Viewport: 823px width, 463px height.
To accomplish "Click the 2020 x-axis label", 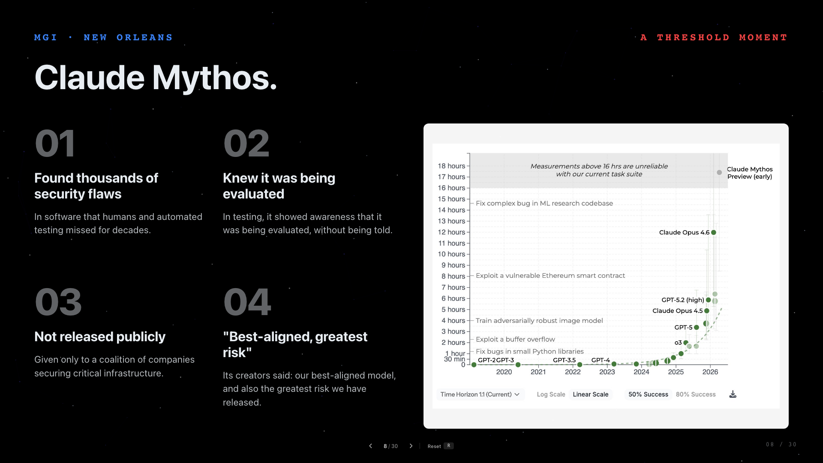I will (x=504, y=372).
